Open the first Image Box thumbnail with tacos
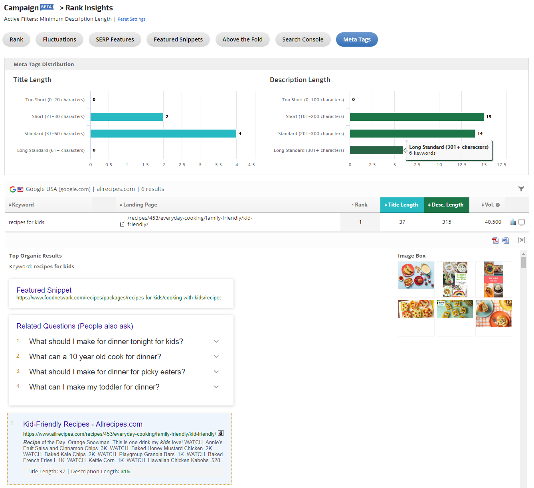This screenshot has height=488, width=534. coord(416,275)
